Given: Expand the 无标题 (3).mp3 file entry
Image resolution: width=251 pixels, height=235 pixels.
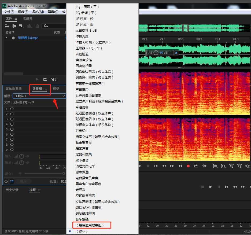Looking at the screenshot, I should [6, 38].
